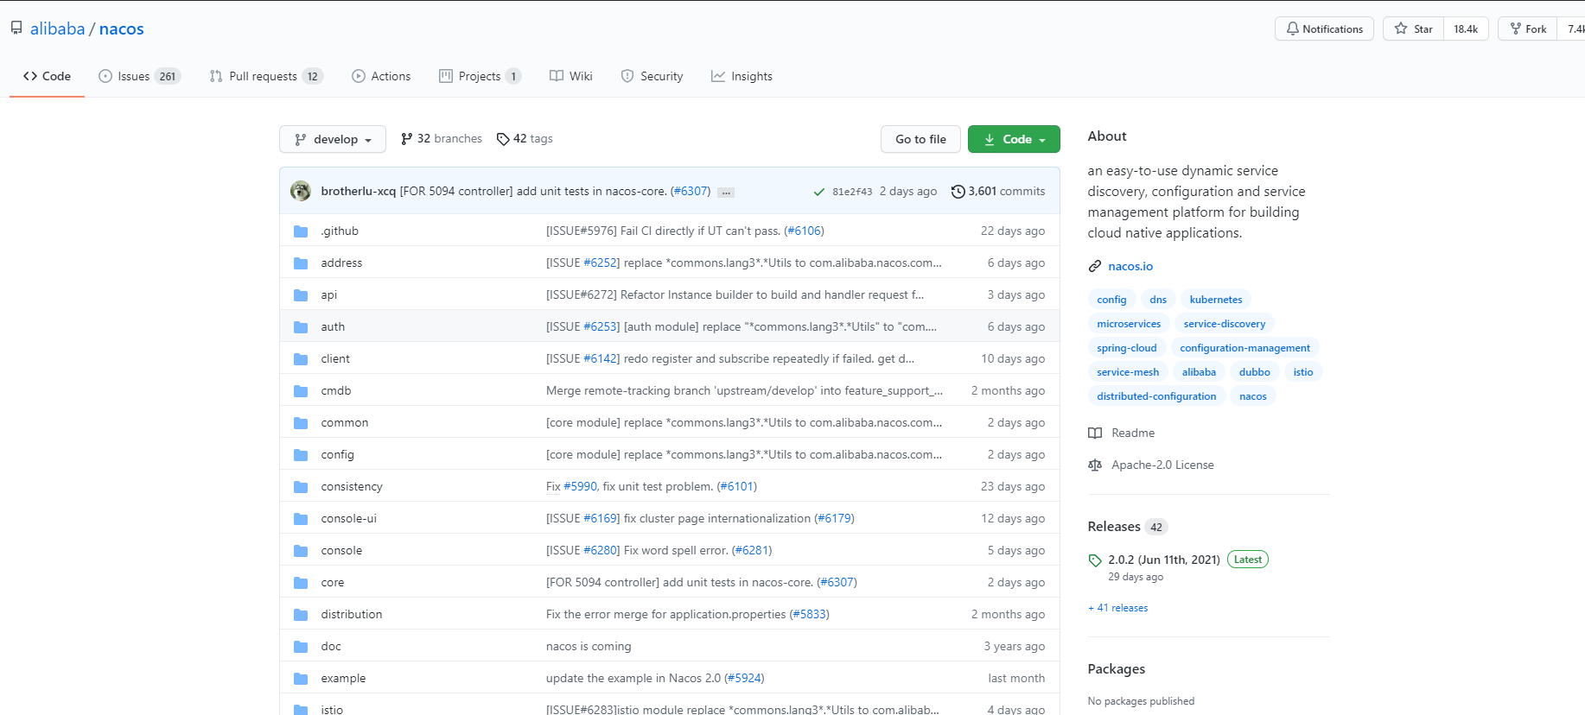Click the repository icon beside alibaba
1585x715 pixels.
click(x=16, y=28)
